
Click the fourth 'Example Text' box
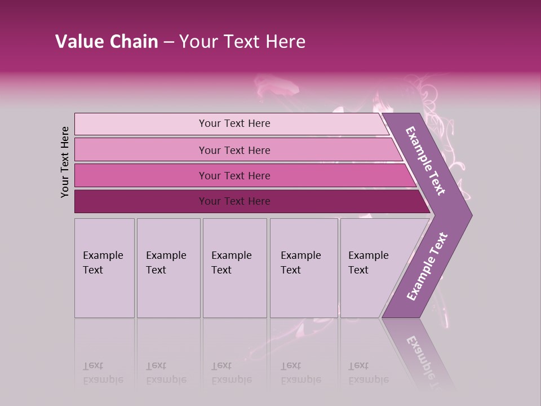(303, 267)
